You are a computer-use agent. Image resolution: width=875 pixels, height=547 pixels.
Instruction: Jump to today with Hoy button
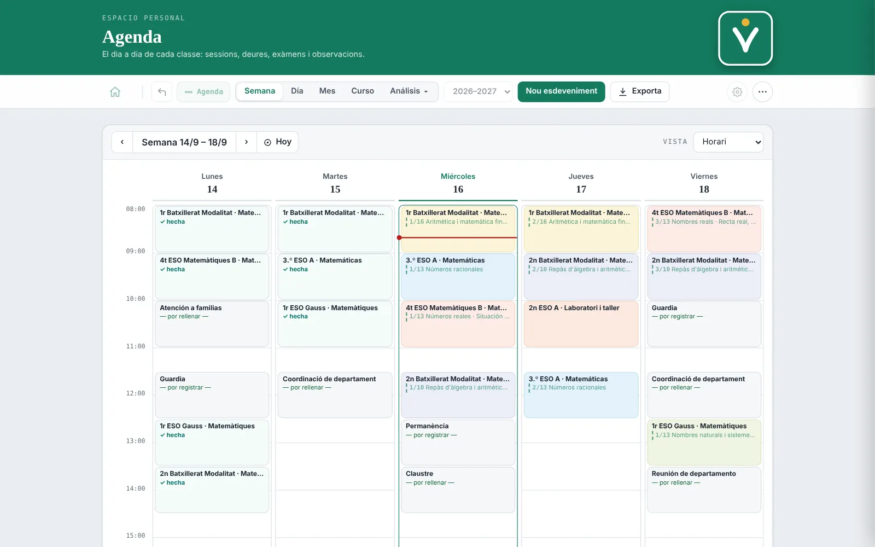[x=278, y=142]
